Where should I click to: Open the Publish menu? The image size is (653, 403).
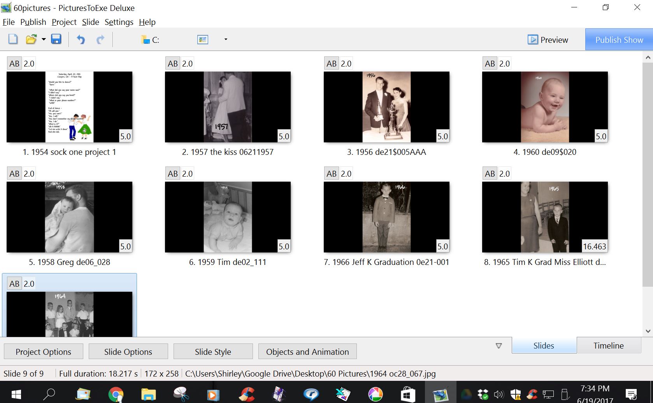[x=33, y=22]
